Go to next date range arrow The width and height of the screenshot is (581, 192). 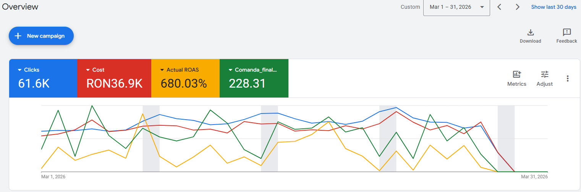518,7
